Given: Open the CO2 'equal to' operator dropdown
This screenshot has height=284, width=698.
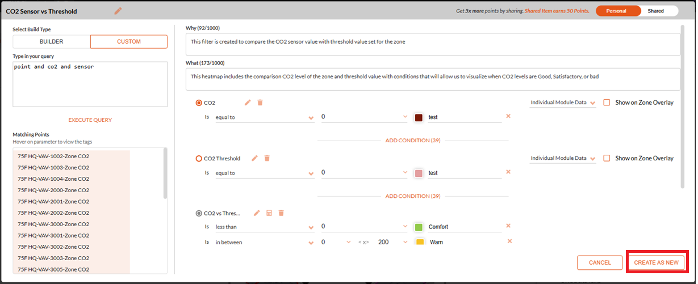Looking at the screenshot, I should [265, 117].
